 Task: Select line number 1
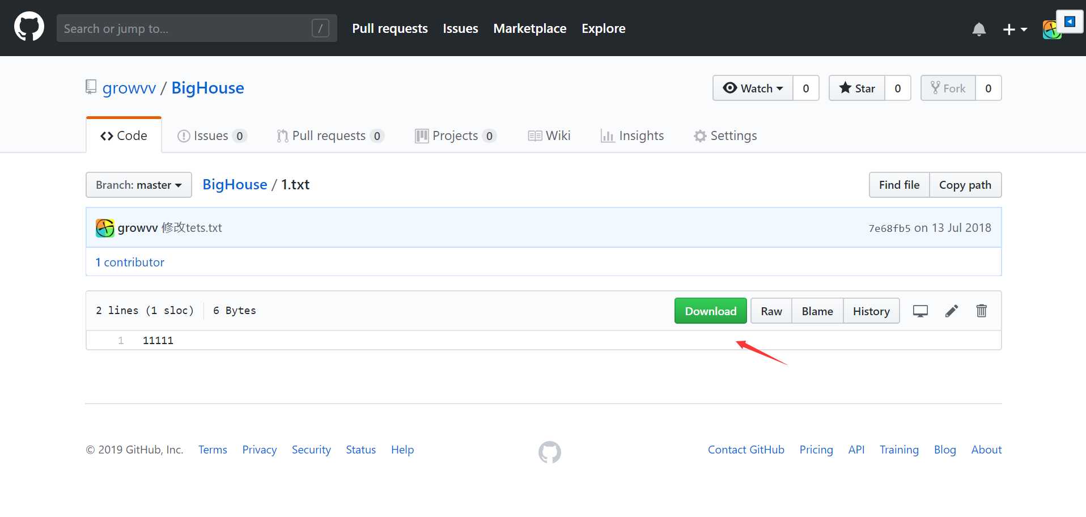point(121,340)
